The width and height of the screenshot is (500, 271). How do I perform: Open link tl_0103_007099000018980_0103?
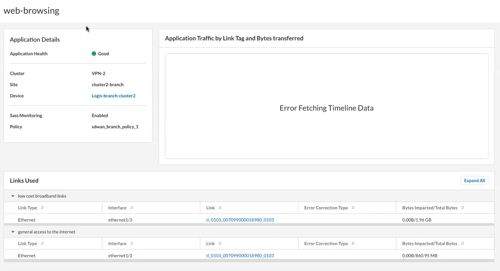click(240, 220)
